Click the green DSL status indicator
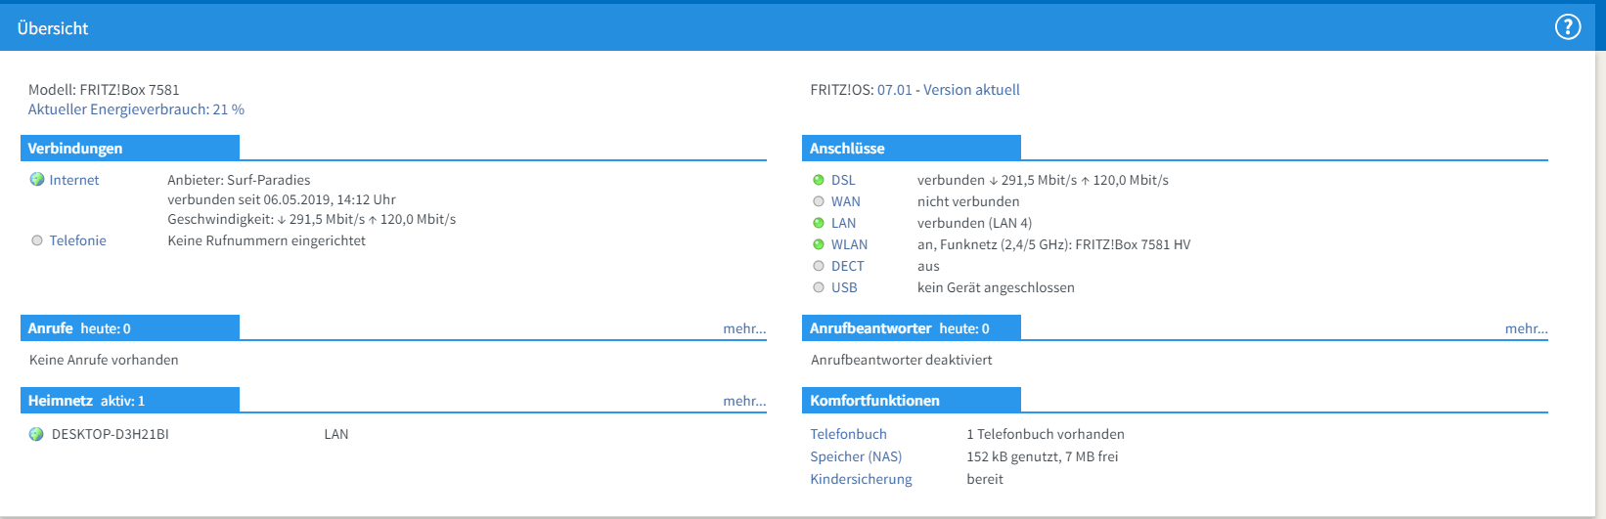This screenshot has height=519, width=1606. coord(819,180)
